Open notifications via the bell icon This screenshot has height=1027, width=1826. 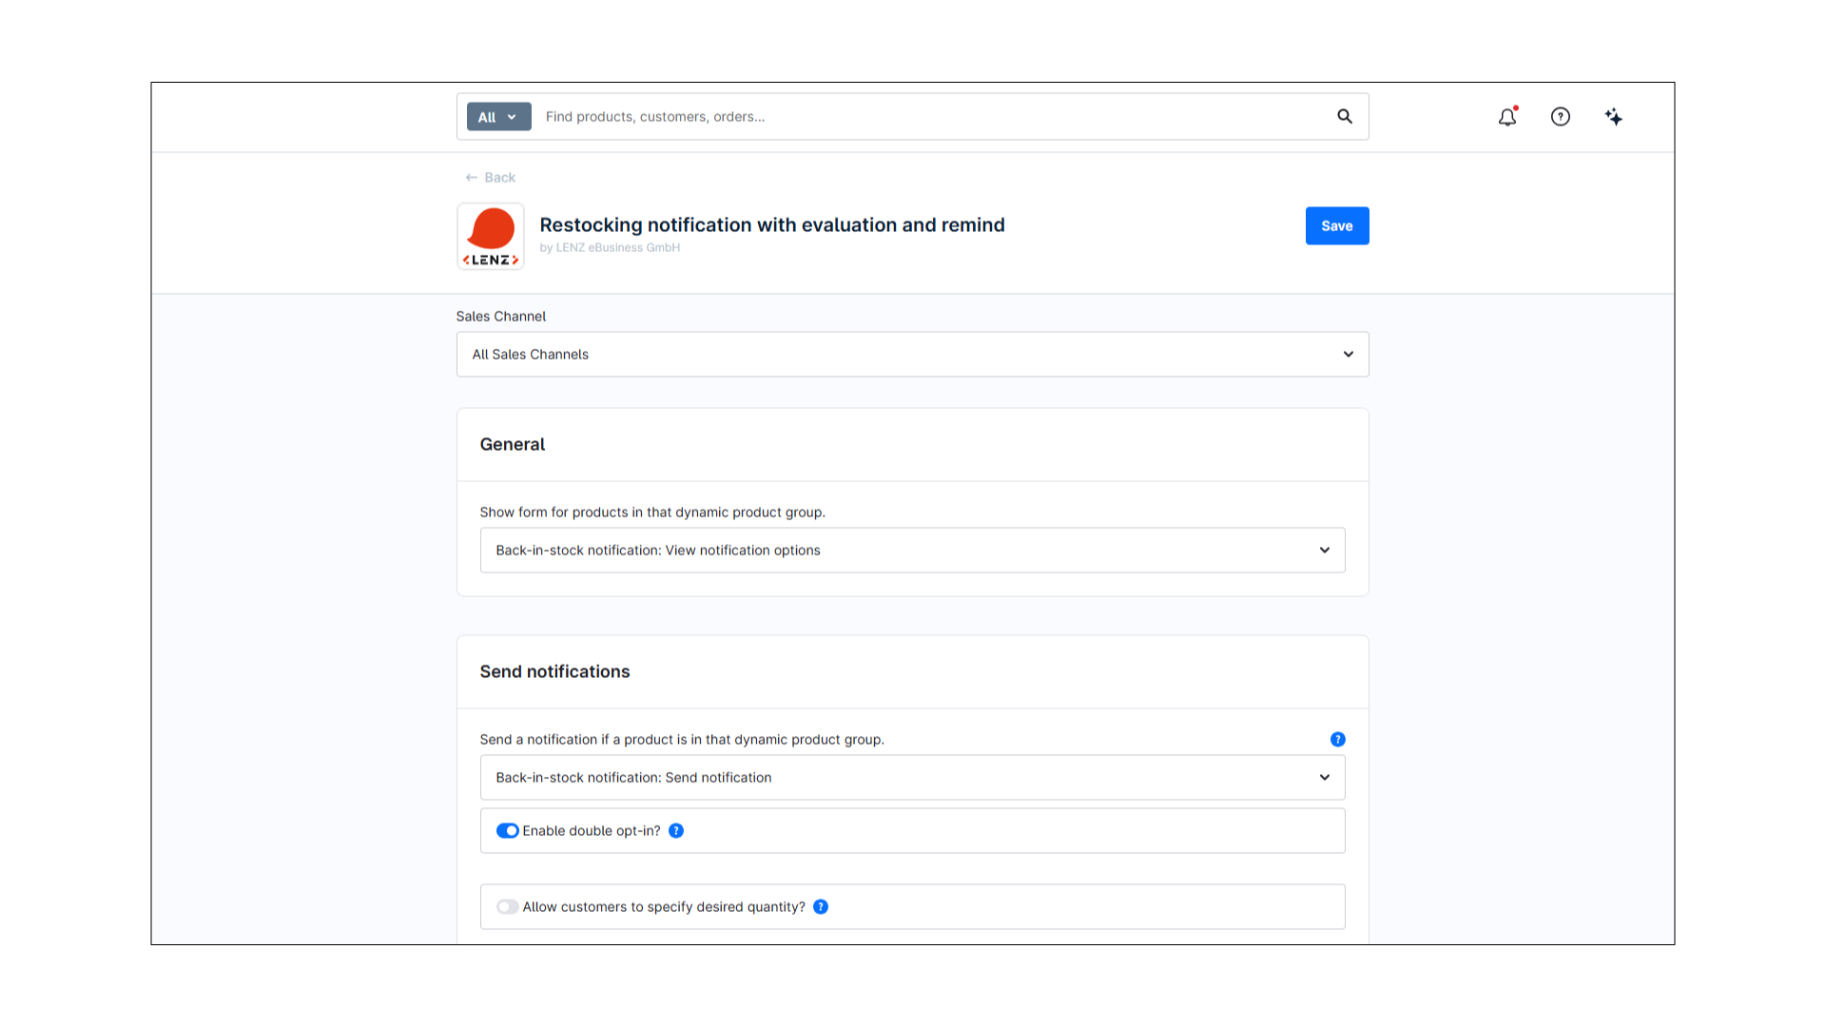pyautogui.click(x=1506, y=116)
